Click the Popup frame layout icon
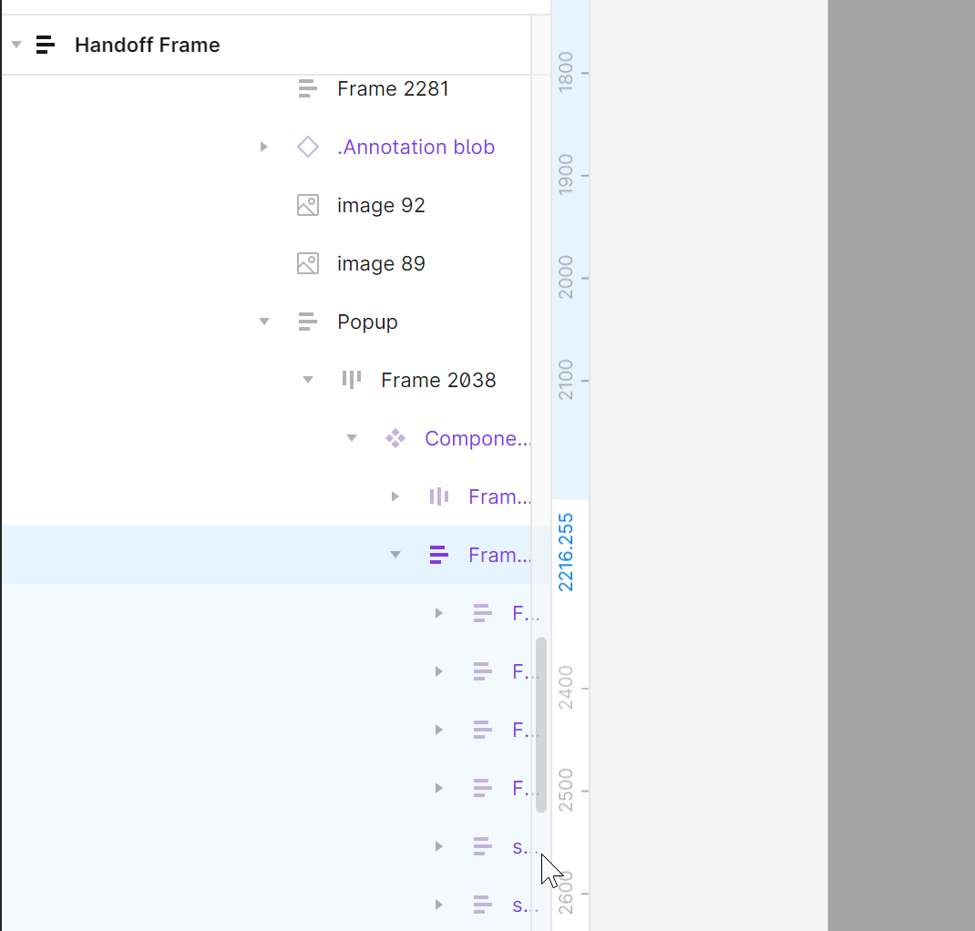Screen dimensions: 975x931 pos(308,322)
